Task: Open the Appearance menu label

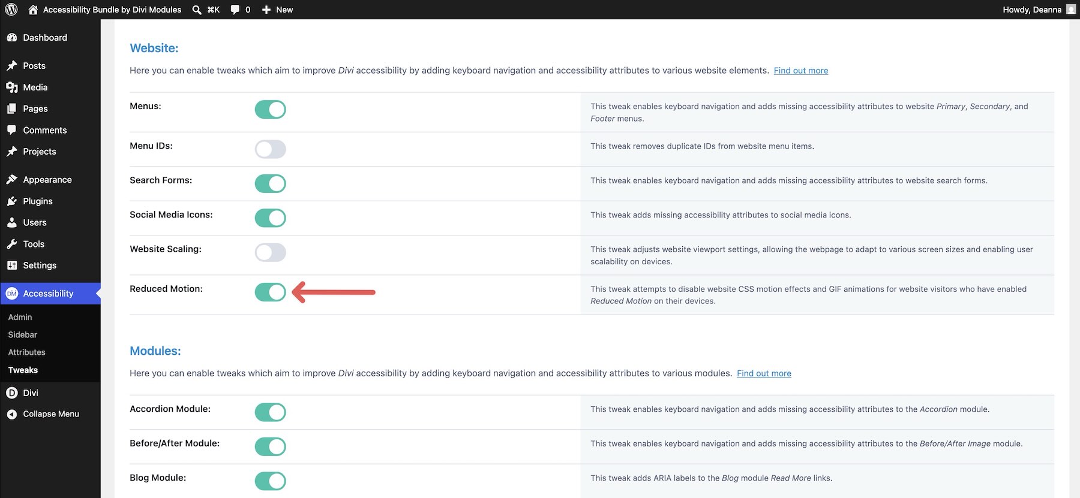Action: tap(47, 180)
